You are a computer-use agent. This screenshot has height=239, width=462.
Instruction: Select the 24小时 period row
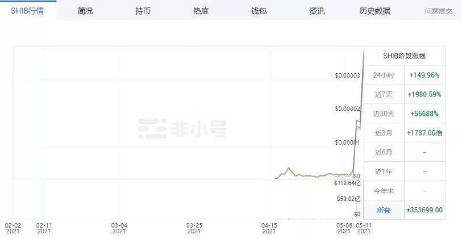[x=384, y=75]
